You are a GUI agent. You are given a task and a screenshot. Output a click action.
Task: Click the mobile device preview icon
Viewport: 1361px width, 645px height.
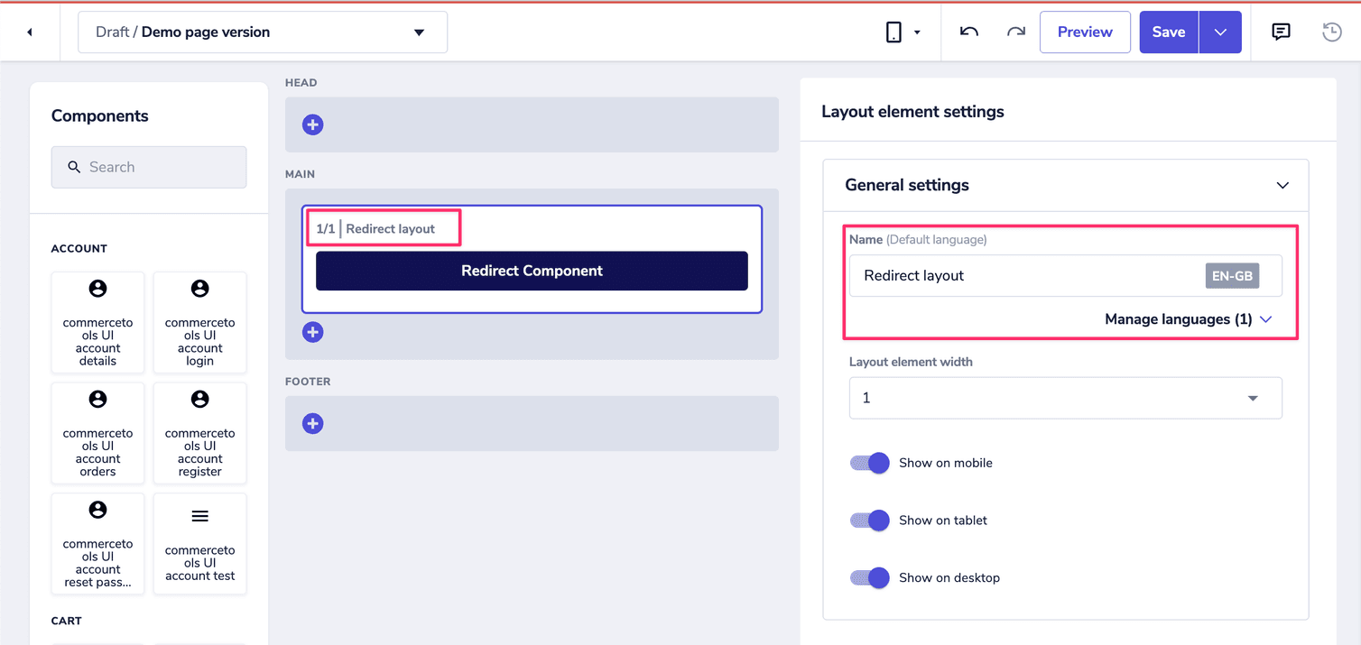click(x=893, y=32)
